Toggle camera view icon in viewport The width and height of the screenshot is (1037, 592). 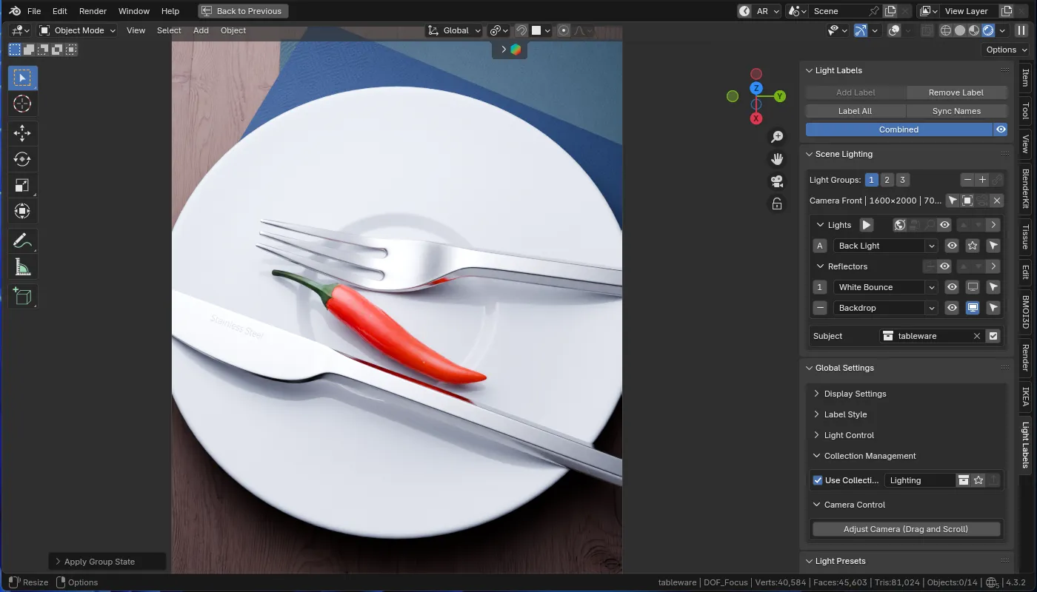coord(777,181)
